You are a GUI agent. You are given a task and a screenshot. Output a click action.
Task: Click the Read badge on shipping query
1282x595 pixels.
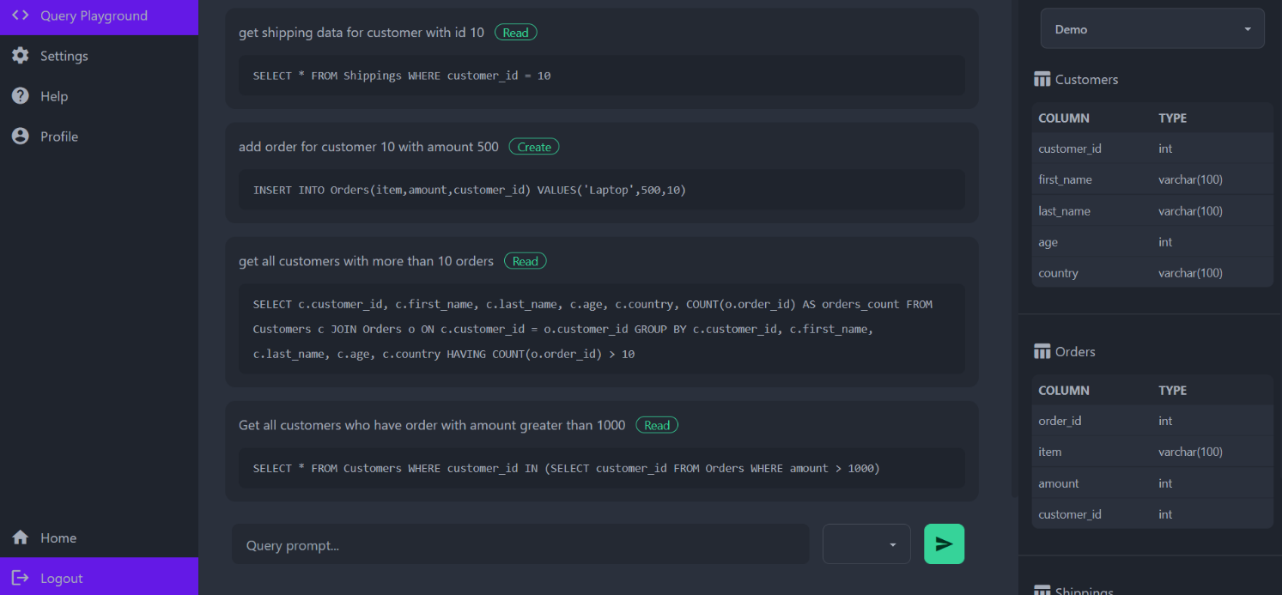point(515,33)
